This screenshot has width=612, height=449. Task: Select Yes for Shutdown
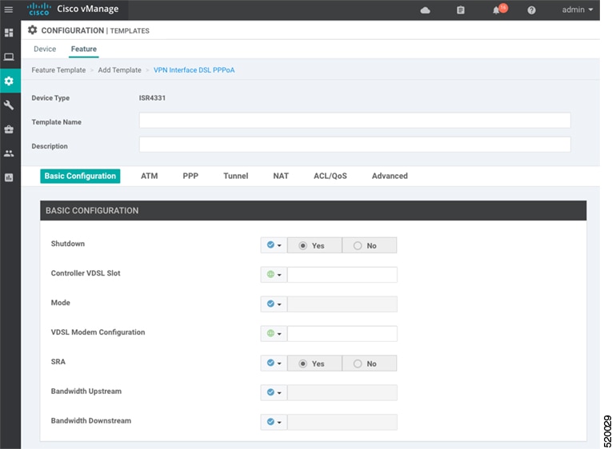tap(314, 245)
